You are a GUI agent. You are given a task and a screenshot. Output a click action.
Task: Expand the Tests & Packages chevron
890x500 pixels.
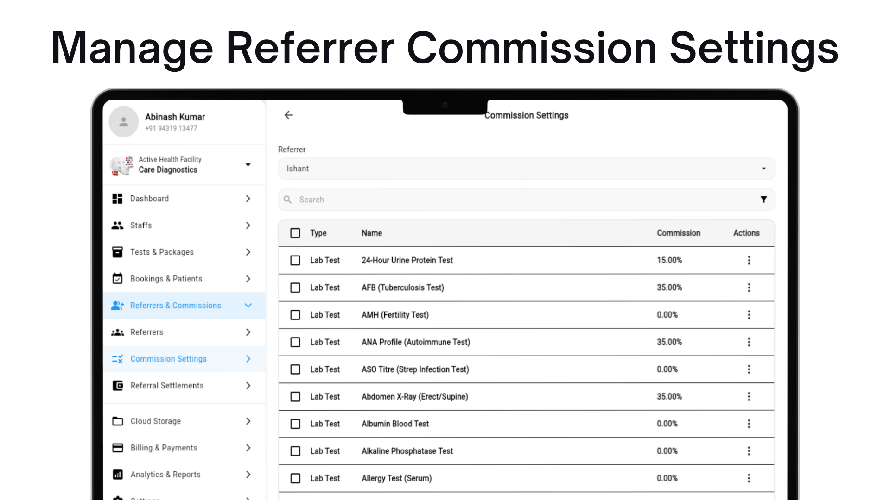[x=248, y=252]
